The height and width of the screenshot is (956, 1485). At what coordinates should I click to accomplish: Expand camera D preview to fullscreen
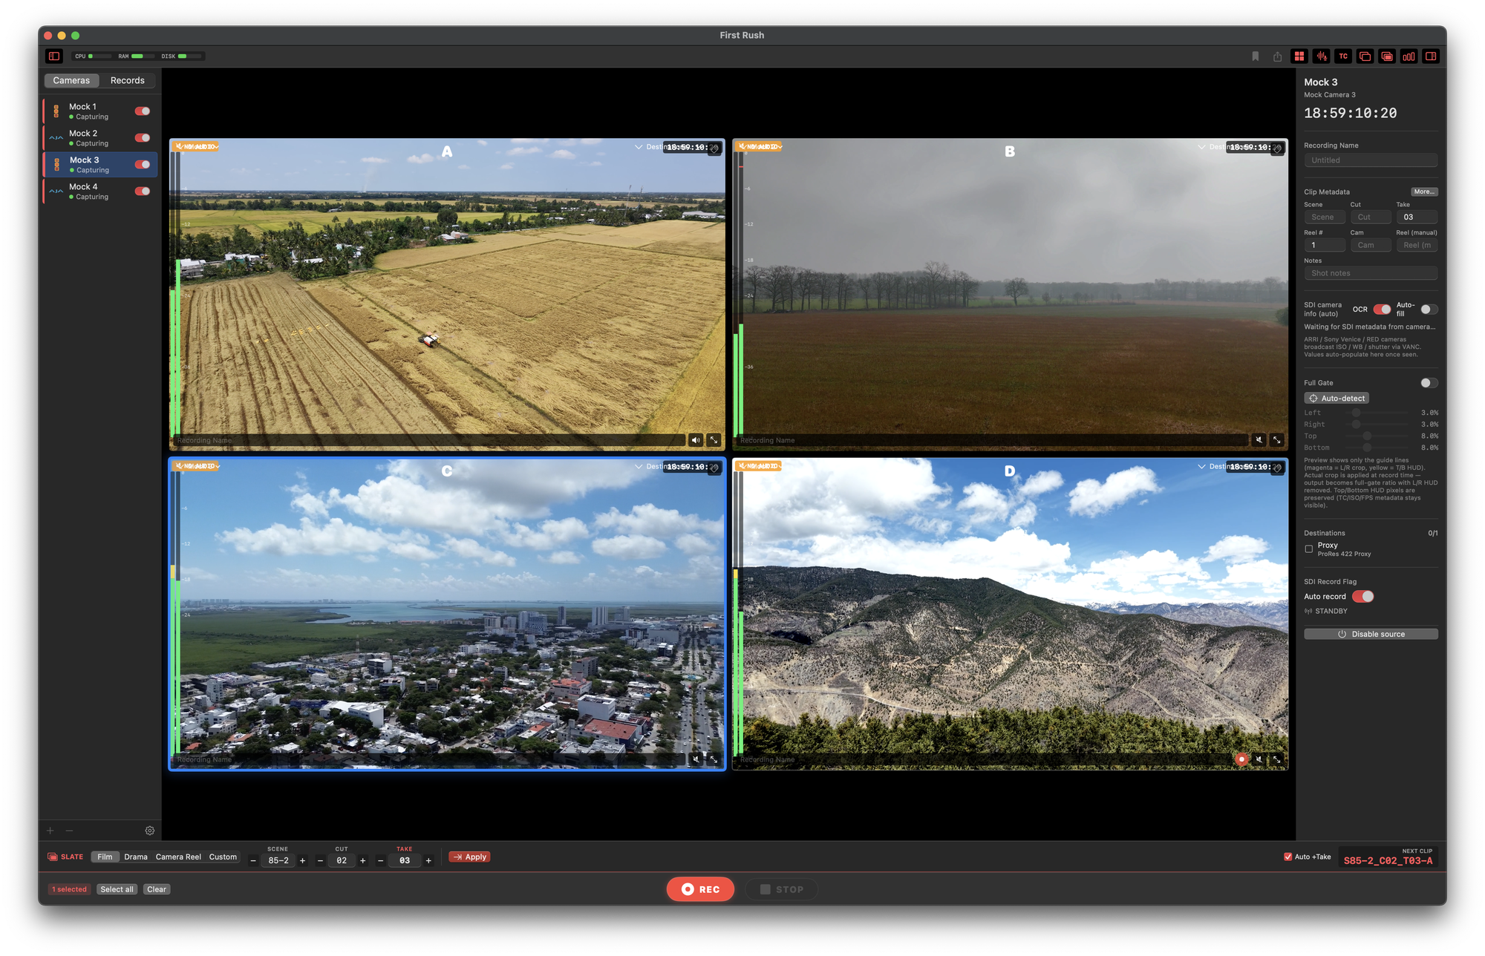[1277, 759]
